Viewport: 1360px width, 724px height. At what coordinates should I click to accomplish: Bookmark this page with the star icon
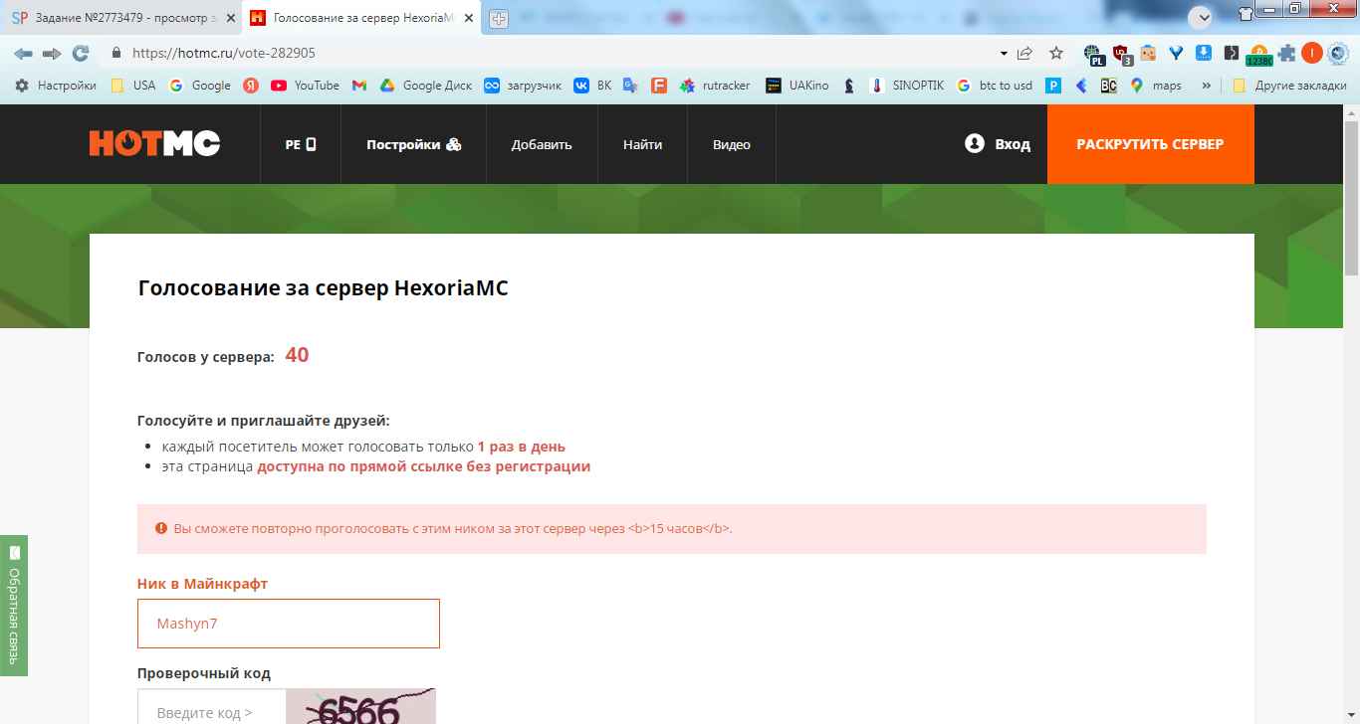coord(1056,53)
